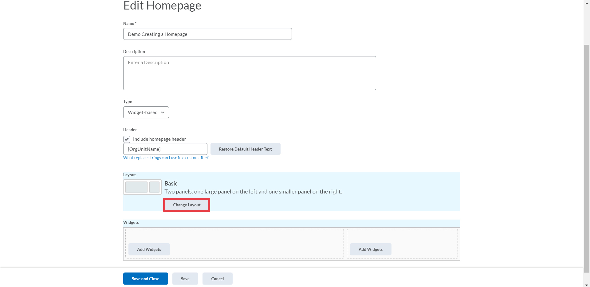590x287 pixels.
Task: Click into the Description text area
Action: coord(250,73)
